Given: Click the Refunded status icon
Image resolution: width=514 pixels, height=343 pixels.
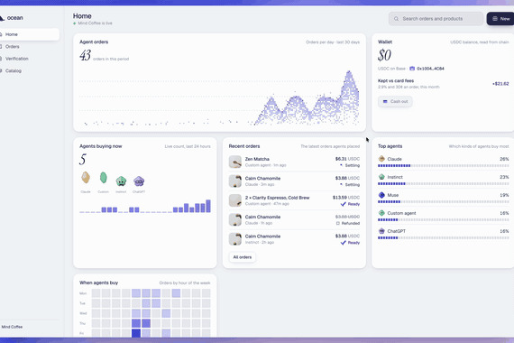Looking at the screenshot, I should click(x=337, y=223).
